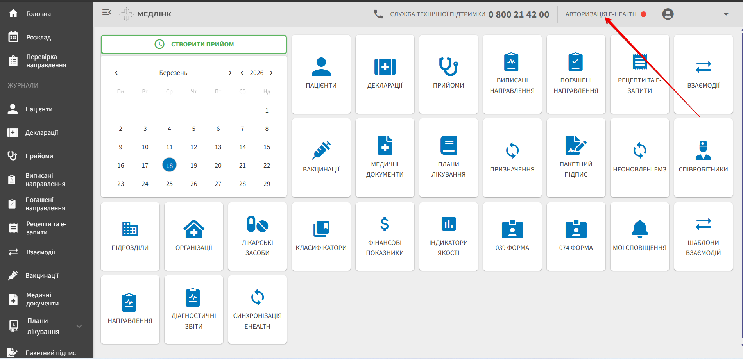Go to previous year in calendar
Viewport: 743px width, 359px height.
(242, 73)
